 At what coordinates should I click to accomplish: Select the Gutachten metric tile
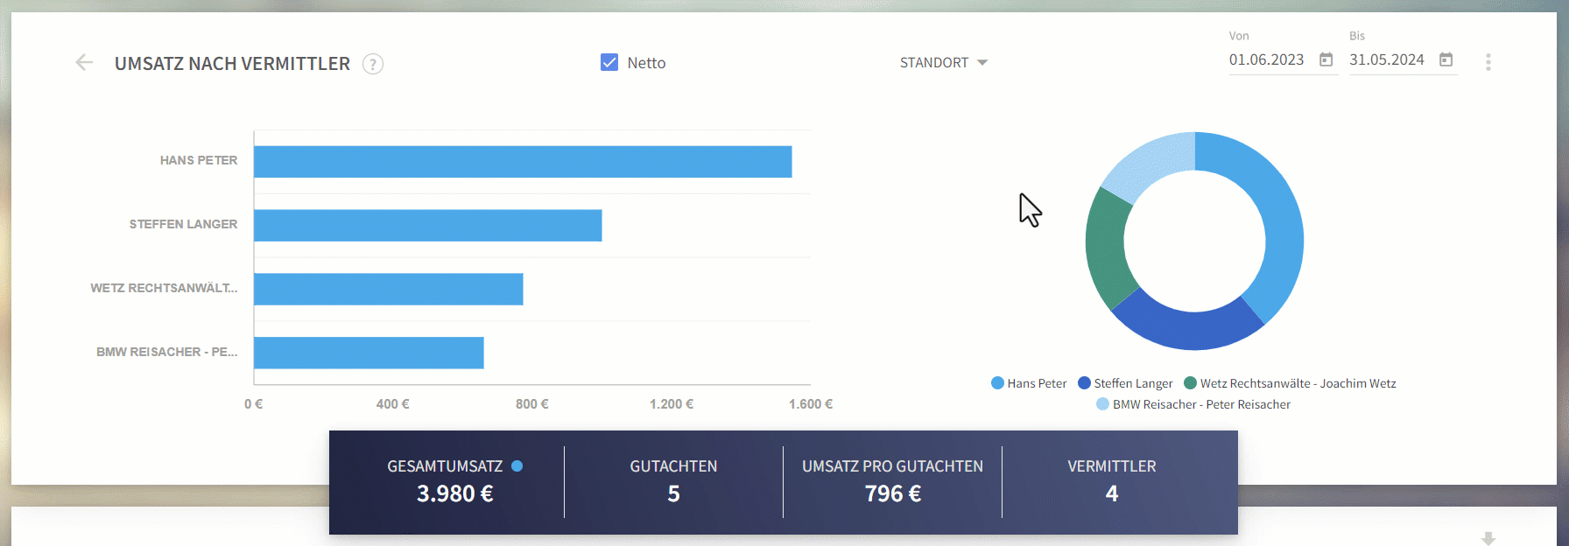tap(673, 481)
